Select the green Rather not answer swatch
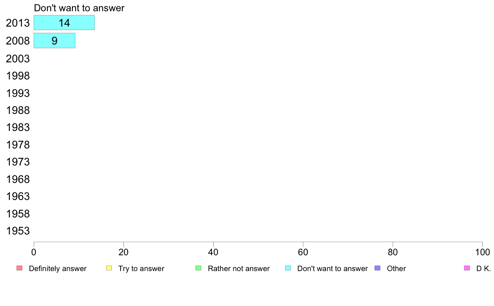Screen dimensions: 494x306 coord(198,268)
